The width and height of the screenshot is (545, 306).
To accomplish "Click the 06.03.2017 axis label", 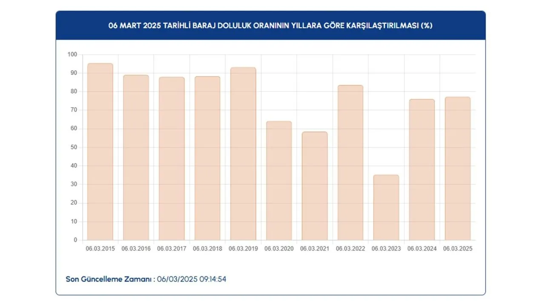I will coord(172,249).
